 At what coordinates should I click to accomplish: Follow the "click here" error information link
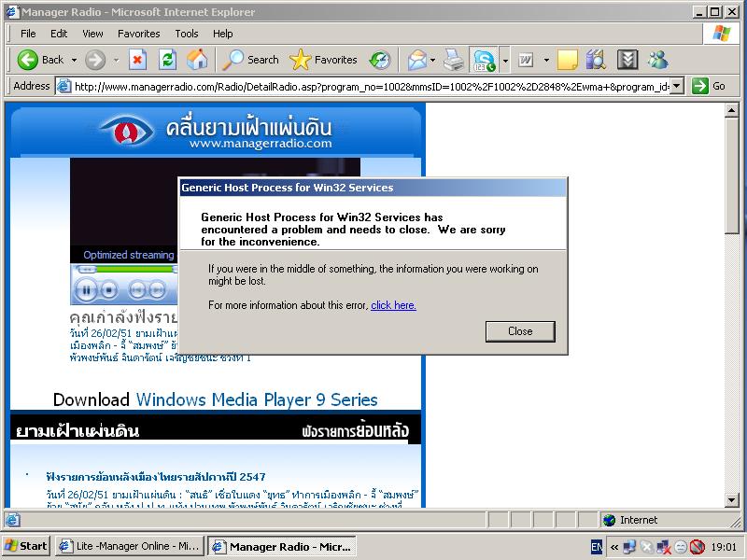[x=393, y=305]
